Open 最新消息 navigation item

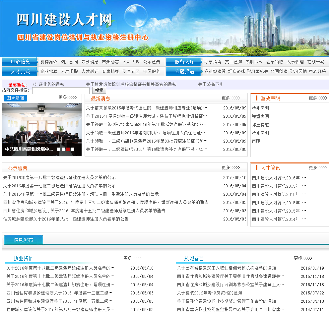(x=90, y=62)
